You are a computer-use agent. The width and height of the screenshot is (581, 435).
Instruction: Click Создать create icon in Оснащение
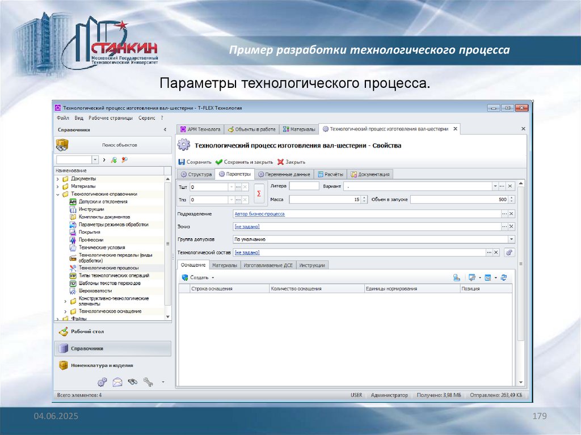[185, 277]
